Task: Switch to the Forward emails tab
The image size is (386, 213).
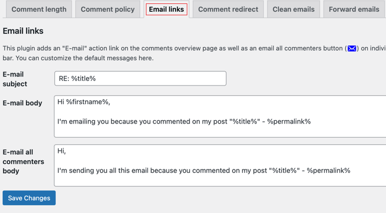Action: pos(354,9)
